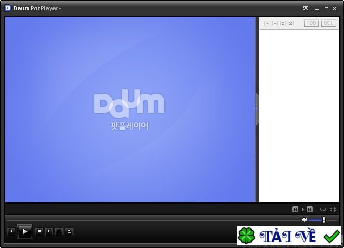Click the DEL button in playlist

click(328, 23)
